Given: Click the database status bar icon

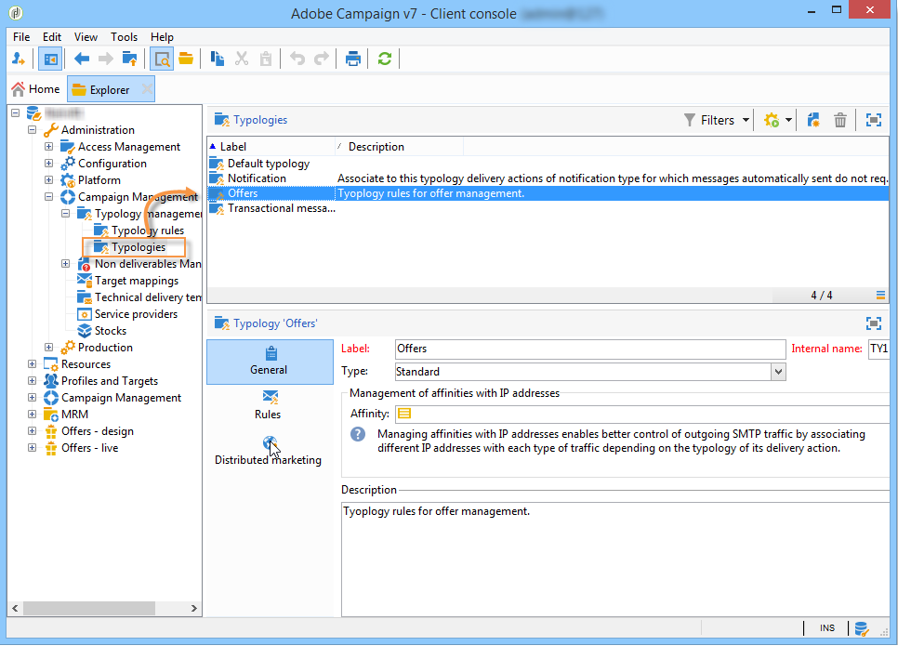Looking at the screenshot, I should (x=861, y=628).
